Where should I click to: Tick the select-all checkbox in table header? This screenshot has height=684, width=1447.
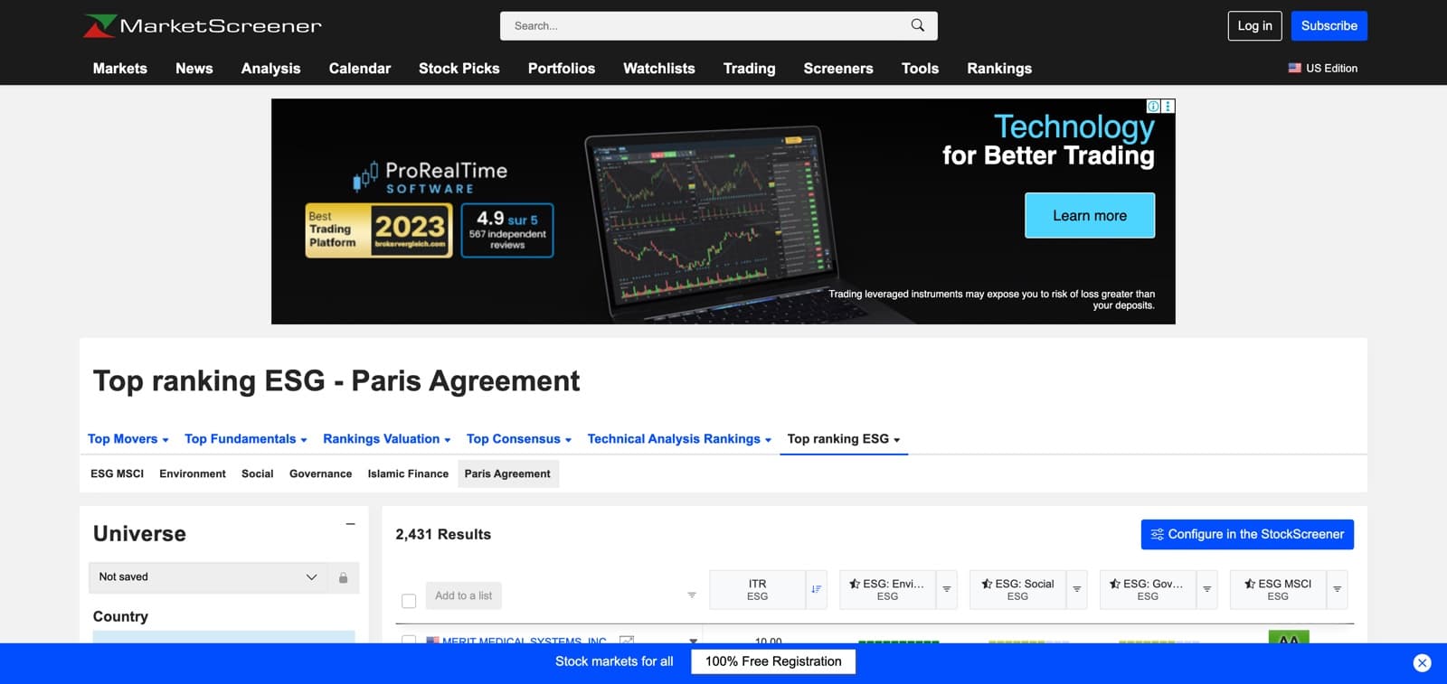pos(409,601)
